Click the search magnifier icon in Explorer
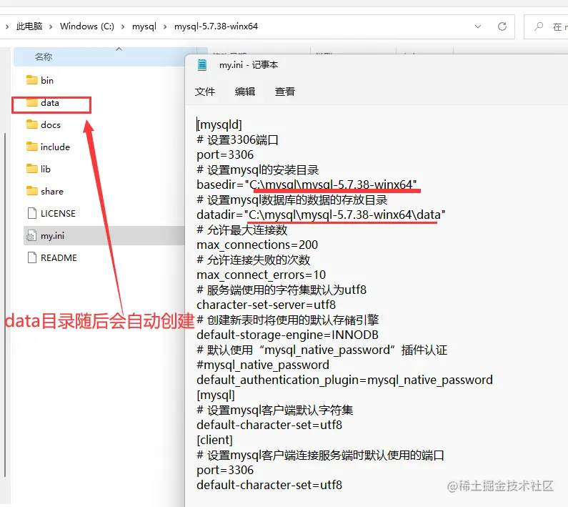Screen dimensions: 568x507 tap(539, 26)
